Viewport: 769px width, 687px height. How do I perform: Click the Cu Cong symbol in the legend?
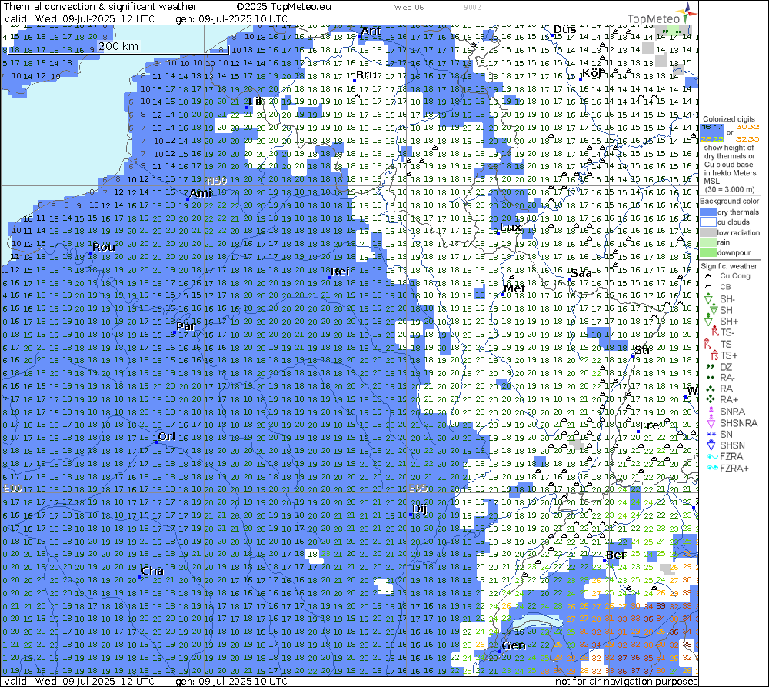click(x=708, y=276)
